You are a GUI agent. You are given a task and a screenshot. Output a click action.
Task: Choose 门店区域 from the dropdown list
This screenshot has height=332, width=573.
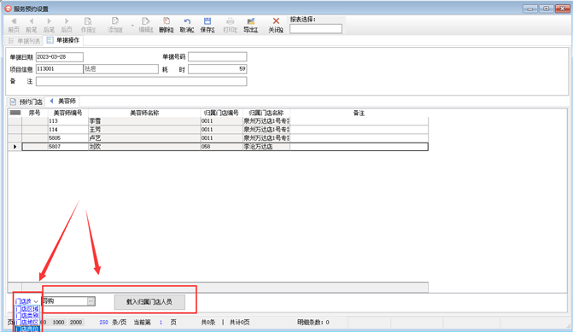27,309
